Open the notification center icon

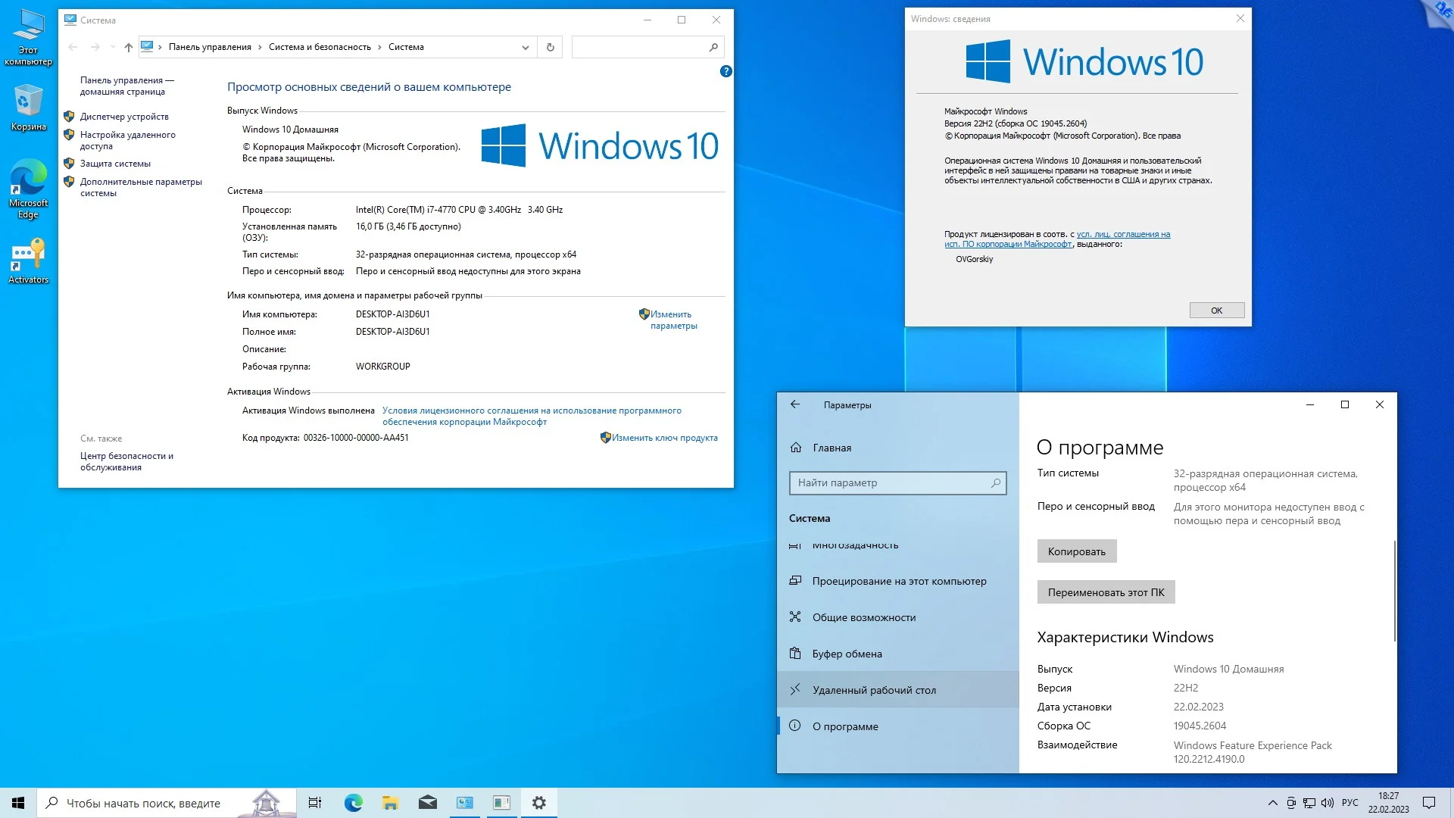point(1429,803)
